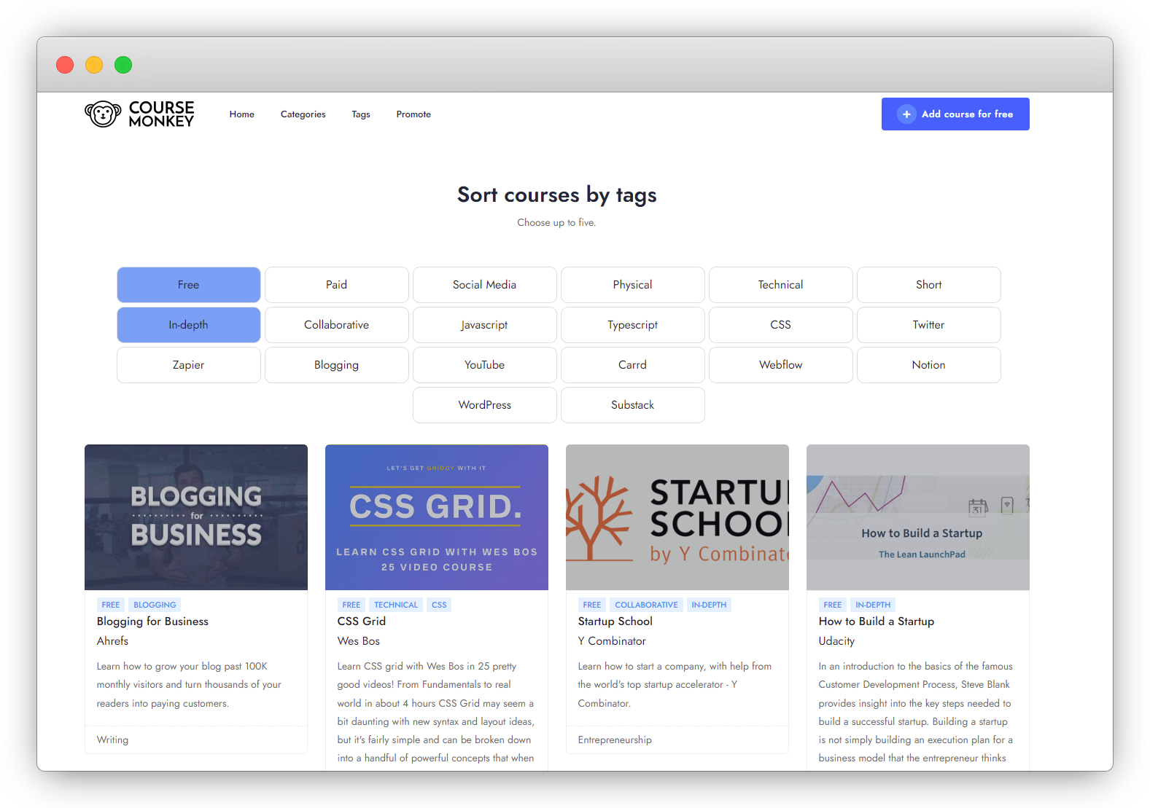The image size is (1150, 808).
Task: Select the CSS tag in tag grid
Action: pos(781,325)
